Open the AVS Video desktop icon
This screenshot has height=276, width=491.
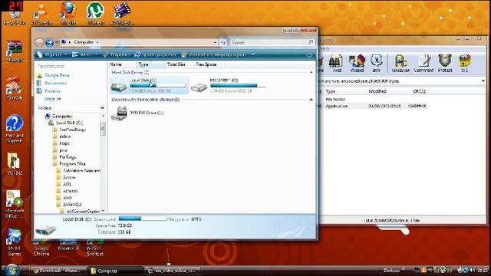[122, 14]
